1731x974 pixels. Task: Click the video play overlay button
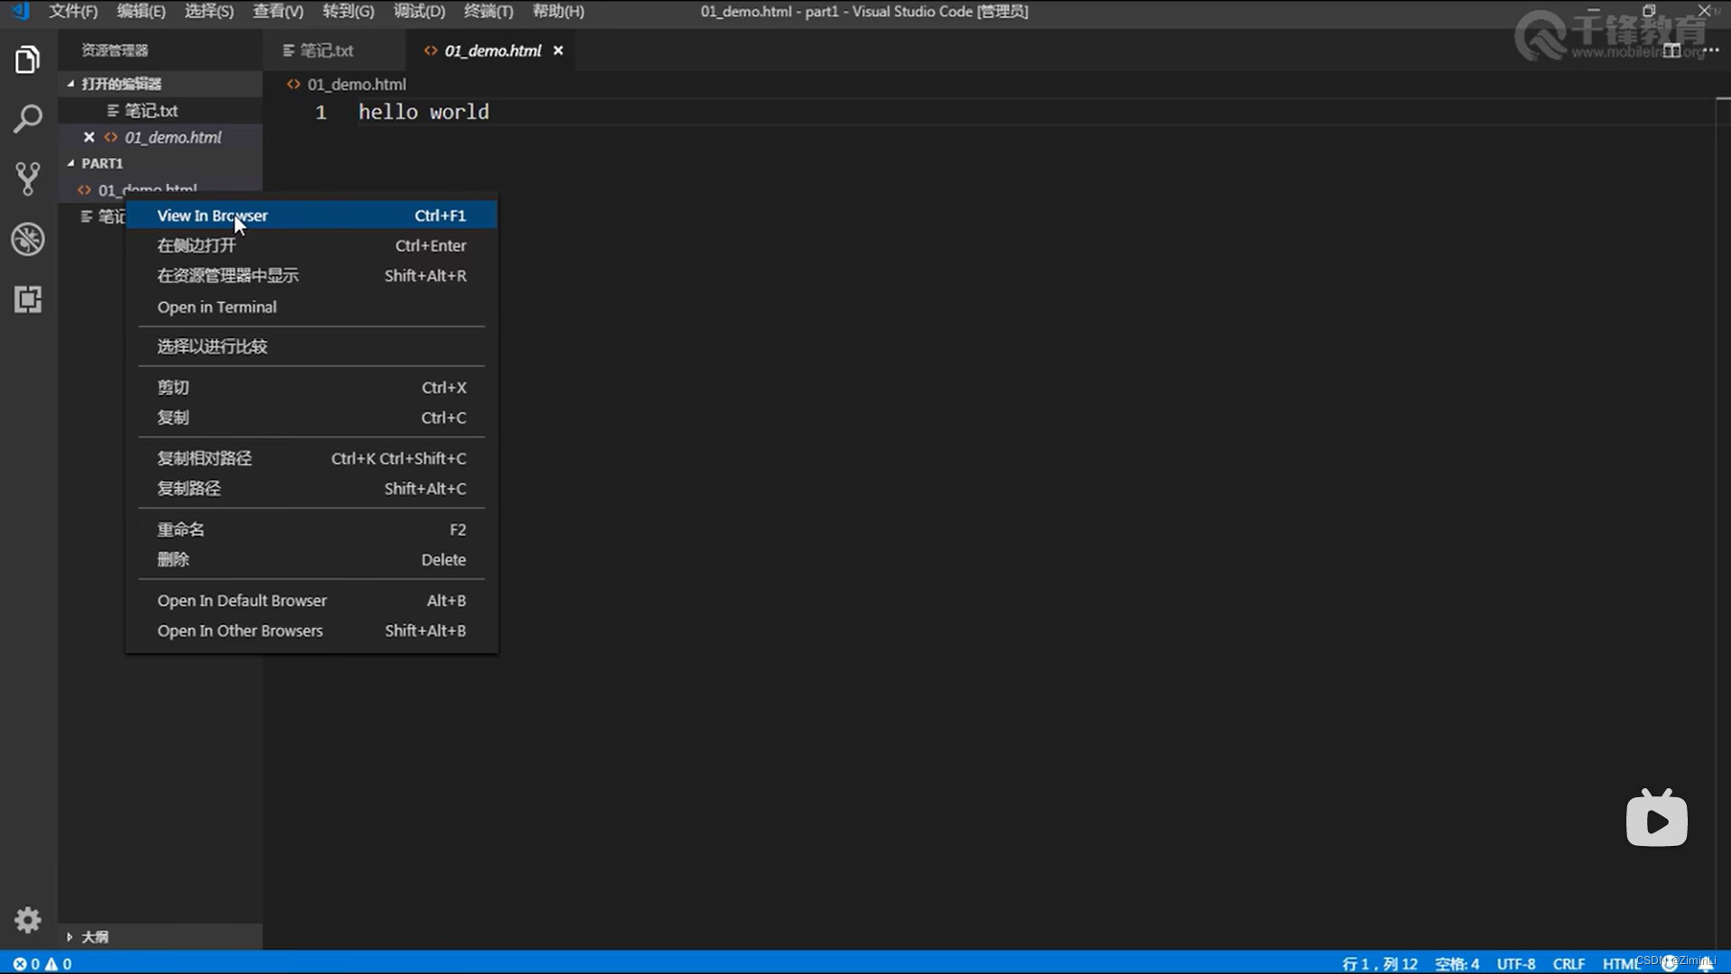coord(1656,819)
